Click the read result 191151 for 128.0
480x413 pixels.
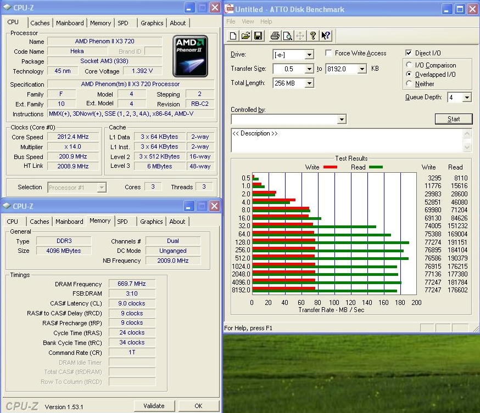[457, 242]
